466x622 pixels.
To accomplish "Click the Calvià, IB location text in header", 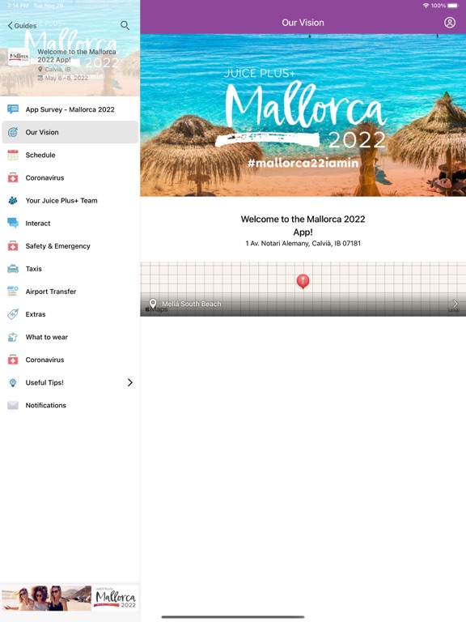I will [58, 69].
